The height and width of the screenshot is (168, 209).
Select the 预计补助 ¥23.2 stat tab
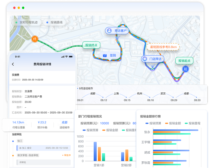pos(42,124)
